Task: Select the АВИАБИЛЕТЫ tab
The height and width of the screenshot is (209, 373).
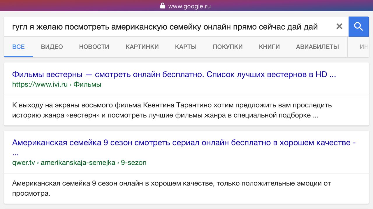Action: coord(317,47)
